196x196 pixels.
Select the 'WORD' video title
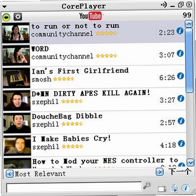40,49
